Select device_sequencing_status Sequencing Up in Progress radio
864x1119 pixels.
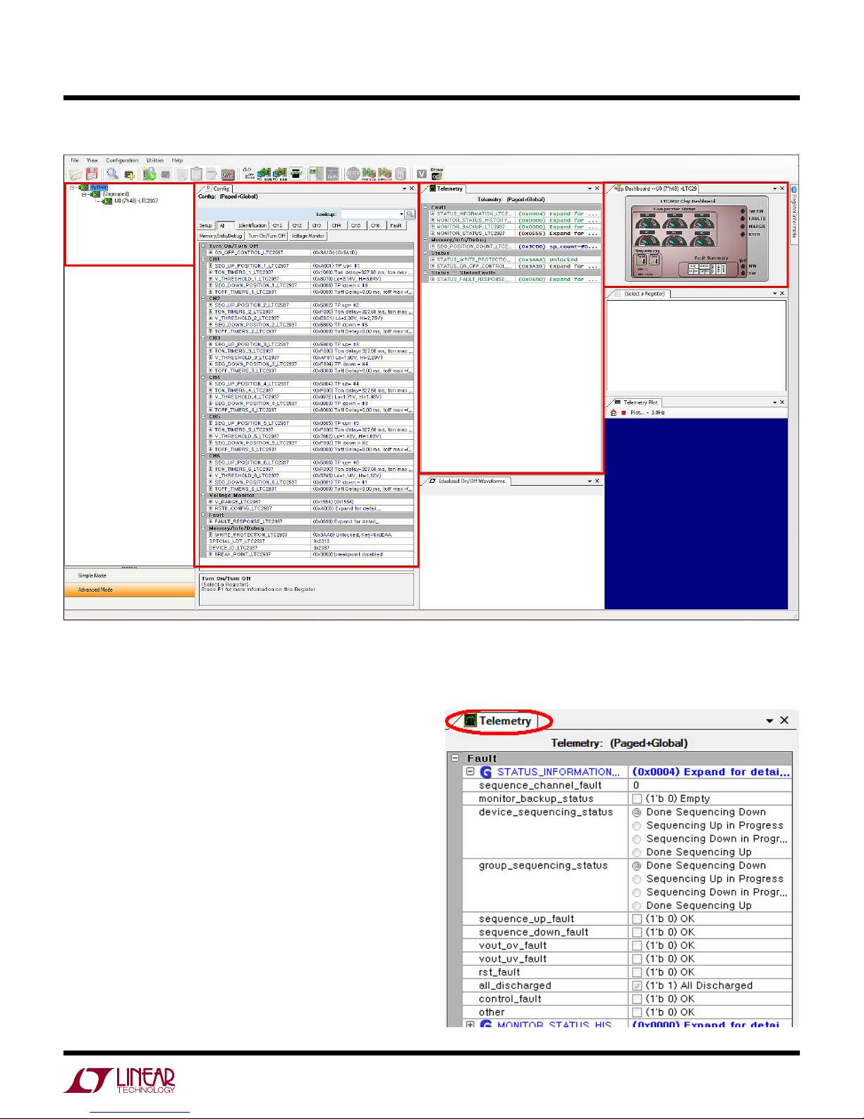(637, 825)
